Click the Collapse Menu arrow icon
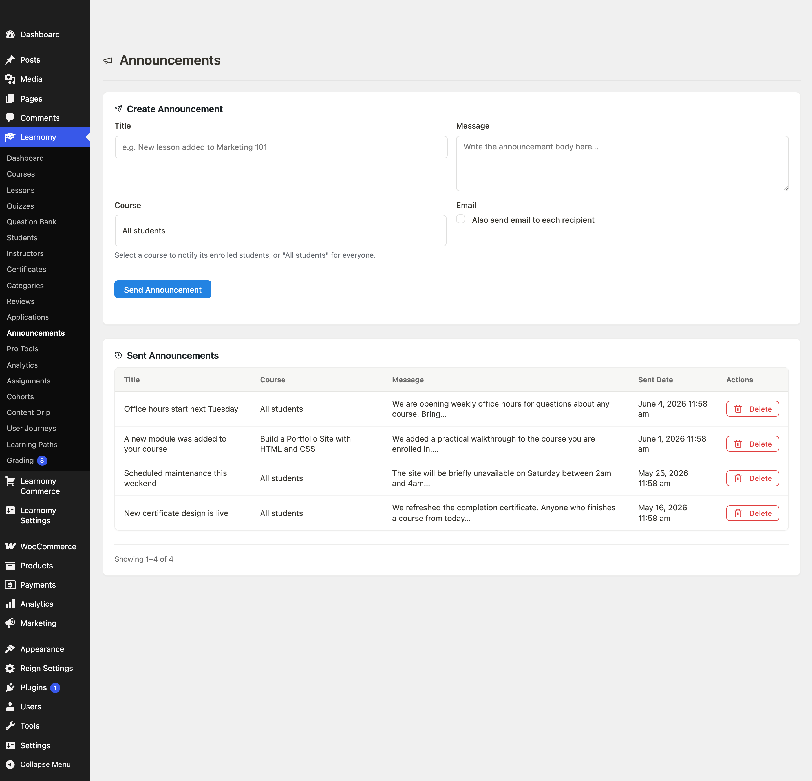Screen dimensions: 812x781 click(10, 764)
